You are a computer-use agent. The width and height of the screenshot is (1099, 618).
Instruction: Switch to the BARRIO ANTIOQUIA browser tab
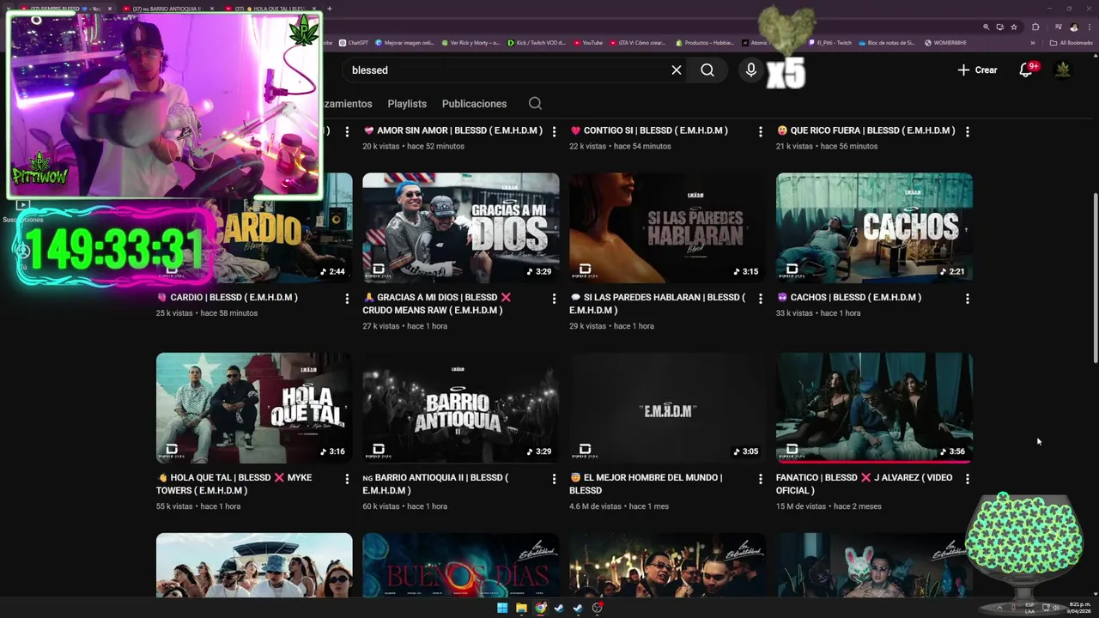point(169,9)
